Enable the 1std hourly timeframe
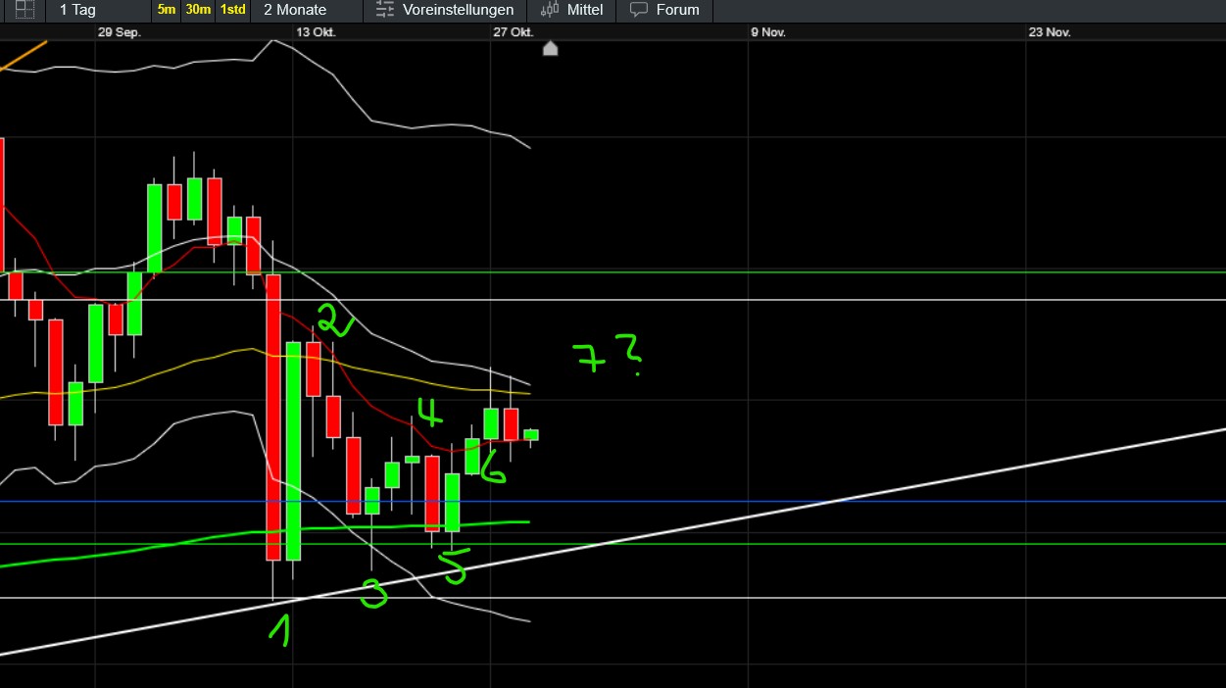 coord(232,10)
